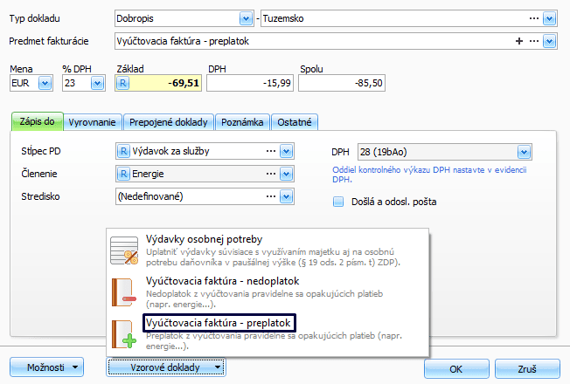Screen dimensions: 570x384
Task: Open the Dobropis document type dropdown
Action: 244,18
